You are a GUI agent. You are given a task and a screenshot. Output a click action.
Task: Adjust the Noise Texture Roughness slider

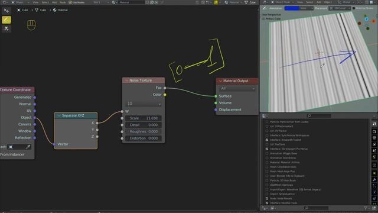[144, 131]
